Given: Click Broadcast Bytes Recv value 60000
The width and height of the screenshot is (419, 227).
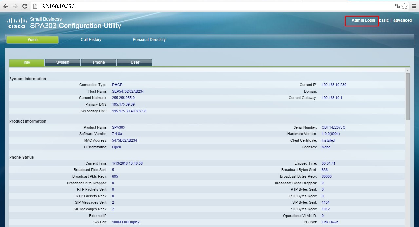Looking at the screenshot, I should [x=327, y=176].
